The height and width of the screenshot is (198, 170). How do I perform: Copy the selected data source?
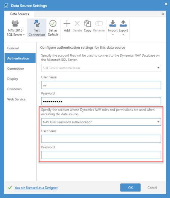tap(87, 26)
